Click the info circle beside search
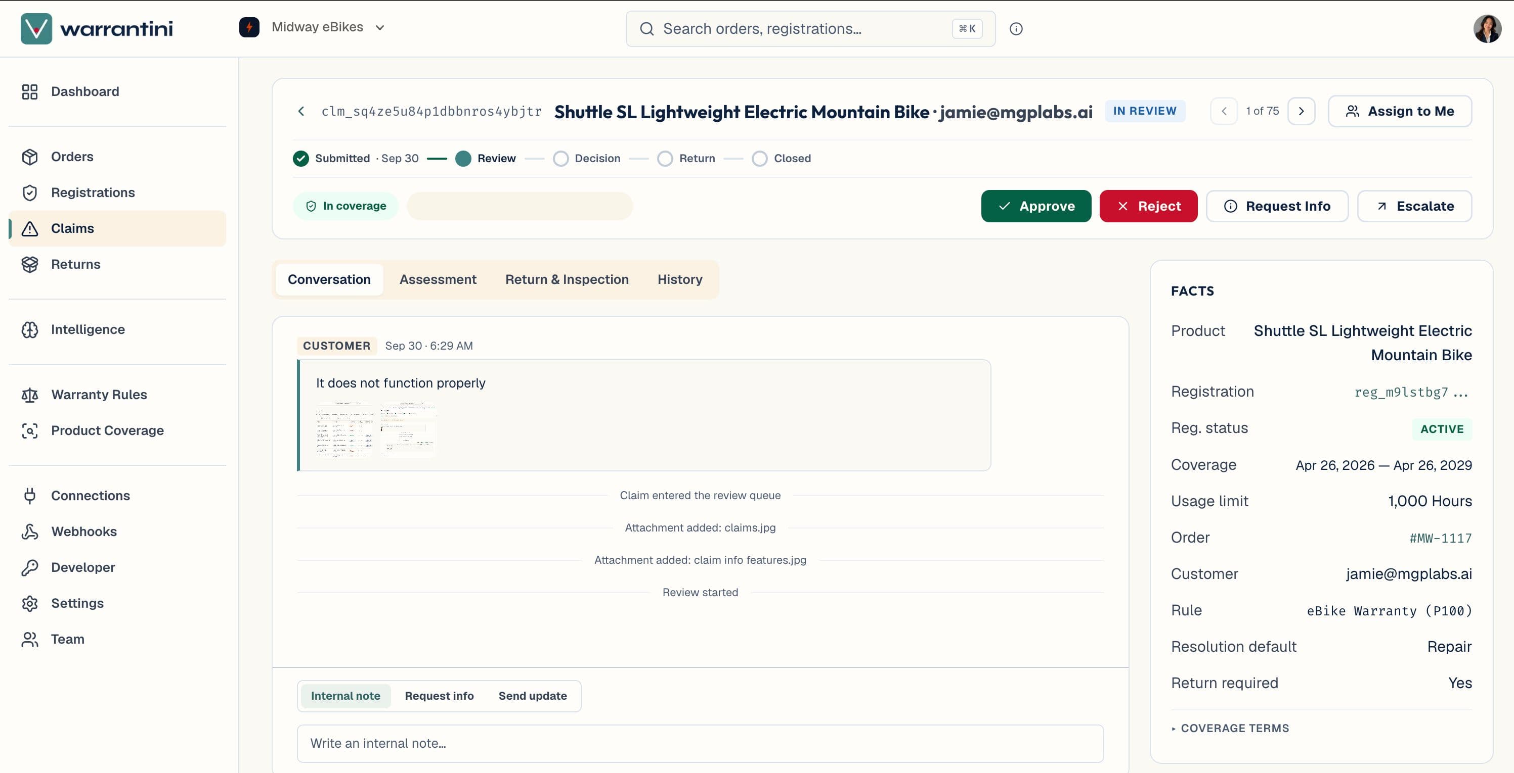 1016,29
